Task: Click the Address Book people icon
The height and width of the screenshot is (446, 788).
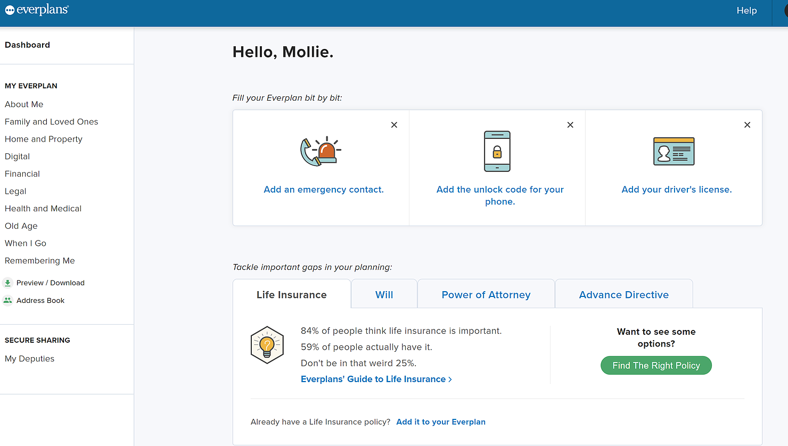Action: (x=7, y=300)
